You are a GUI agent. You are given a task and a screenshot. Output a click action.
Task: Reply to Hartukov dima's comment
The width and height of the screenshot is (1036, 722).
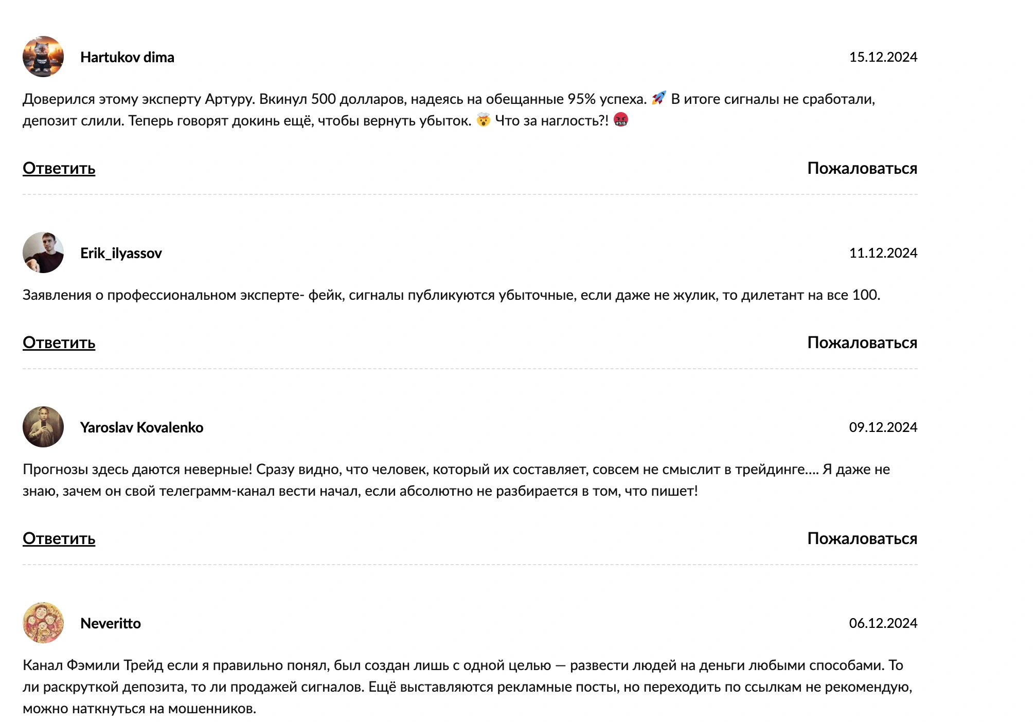pyautogui.click(x=59, y=168)
